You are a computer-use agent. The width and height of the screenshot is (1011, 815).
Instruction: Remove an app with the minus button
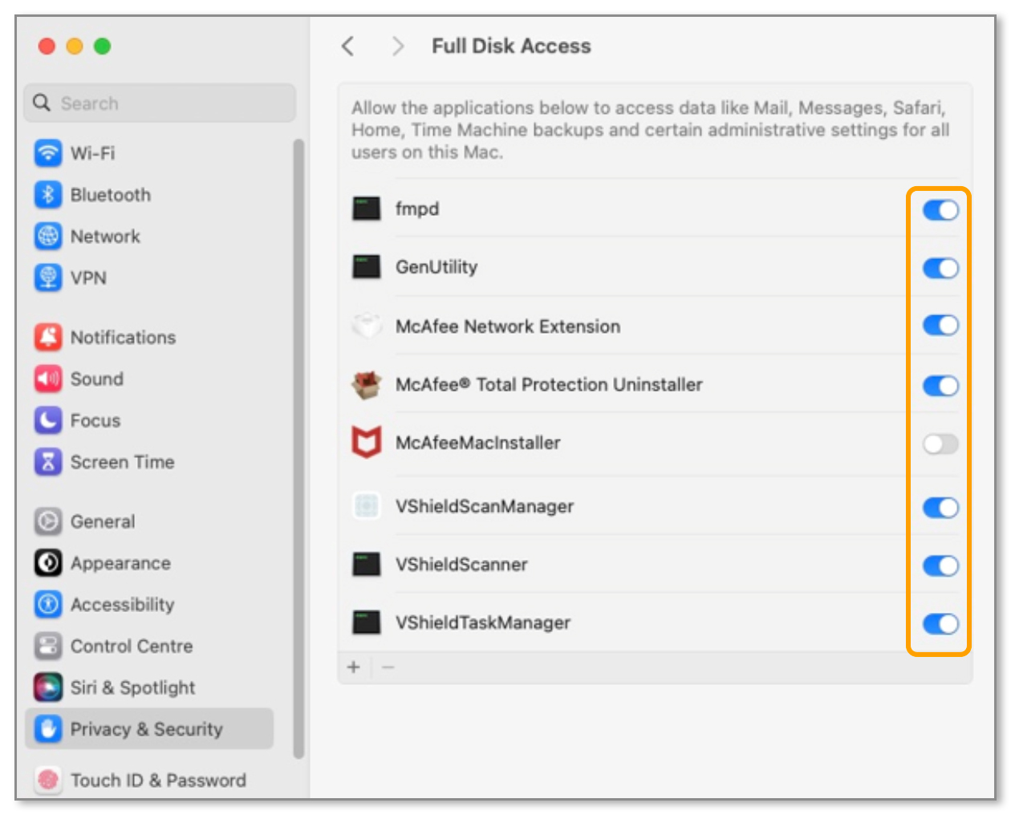point(388,667)
